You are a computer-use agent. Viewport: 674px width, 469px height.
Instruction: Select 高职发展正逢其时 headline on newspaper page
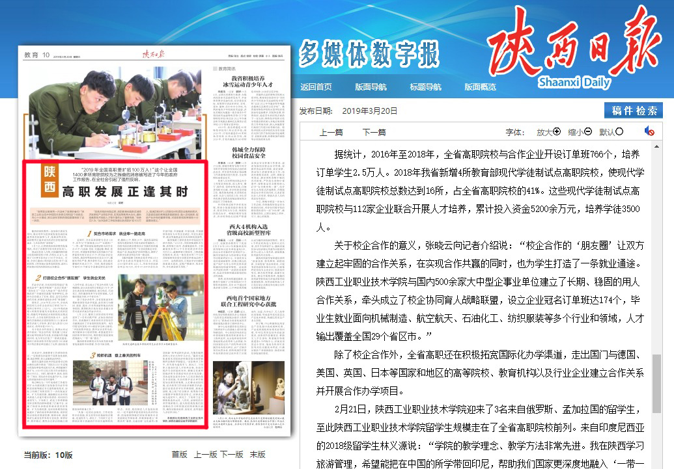tap(125, 191)
